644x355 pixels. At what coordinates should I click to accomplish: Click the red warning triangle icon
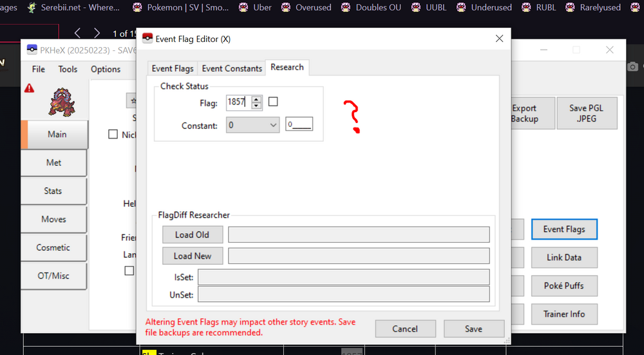click(29, 89)
